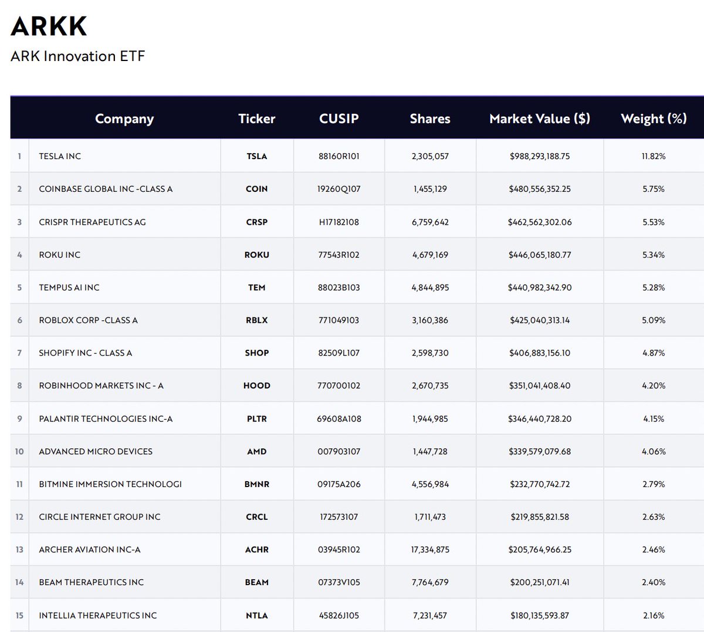Screen dimensions: 704x632
Task: Select market value $232,770,742.72
Action: click(x=540, y=484)
